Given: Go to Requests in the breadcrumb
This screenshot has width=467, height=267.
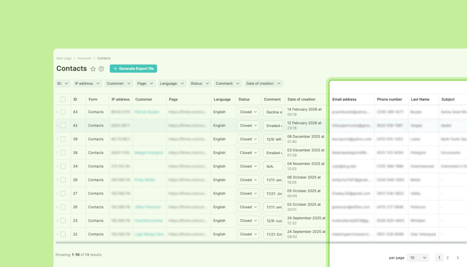Looking at the screenshot, I should pos(84,58).
